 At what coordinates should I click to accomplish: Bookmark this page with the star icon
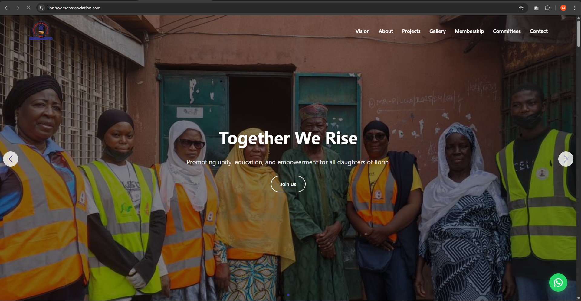tap(521, 8)
